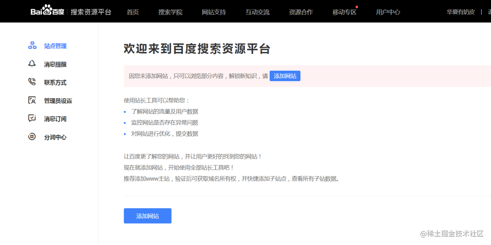Screen dimensions: 491x245
Task: Click the 站点管理 sitemap icon
Action: (x=32, y=45)
